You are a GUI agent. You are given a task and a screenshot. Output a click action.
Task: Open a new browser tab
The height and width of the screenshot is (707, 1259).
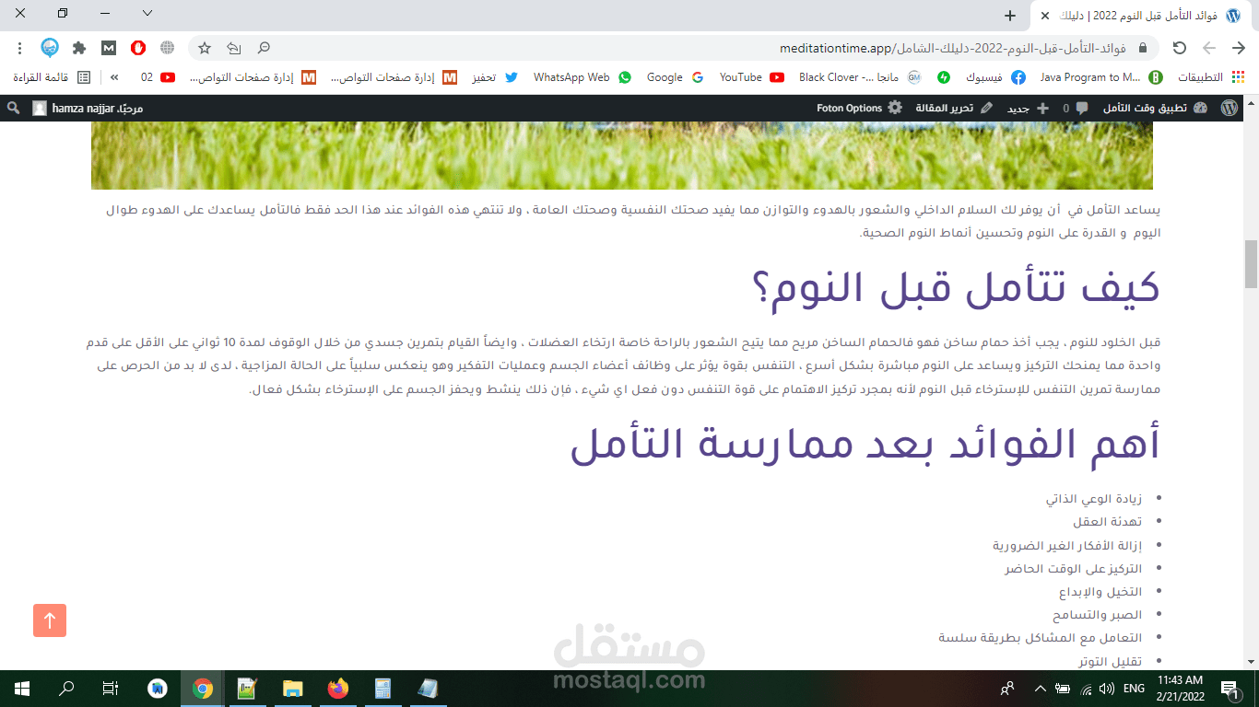1010,16
